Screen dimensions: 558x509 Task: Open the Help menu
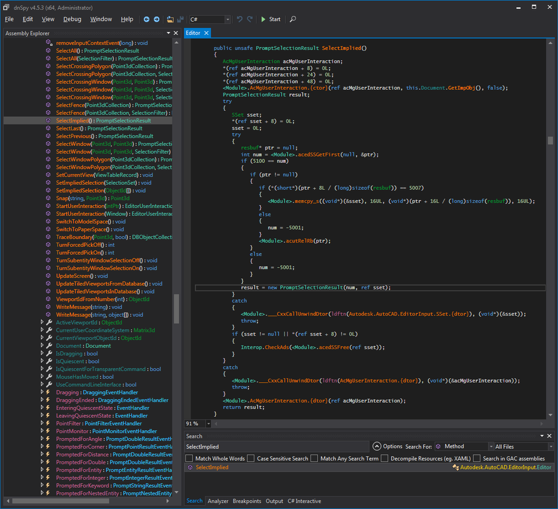point(127,19)
